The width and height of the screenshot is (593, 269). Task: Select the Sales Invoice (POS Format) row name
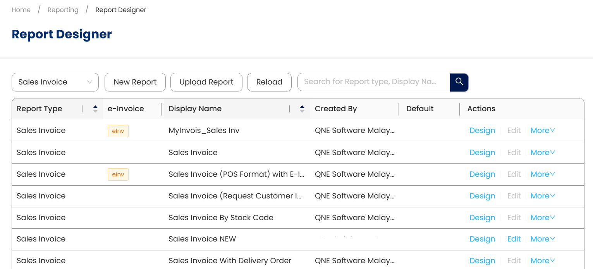tap(236, 174)
